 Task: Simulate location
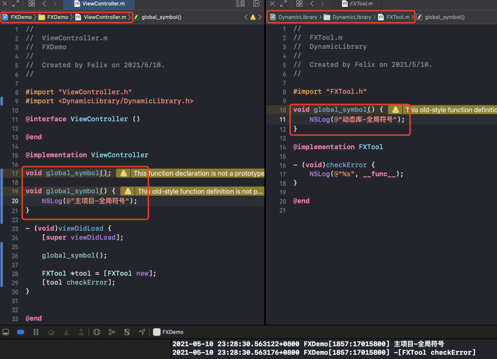pyautogui.click(x=142, y=332)
